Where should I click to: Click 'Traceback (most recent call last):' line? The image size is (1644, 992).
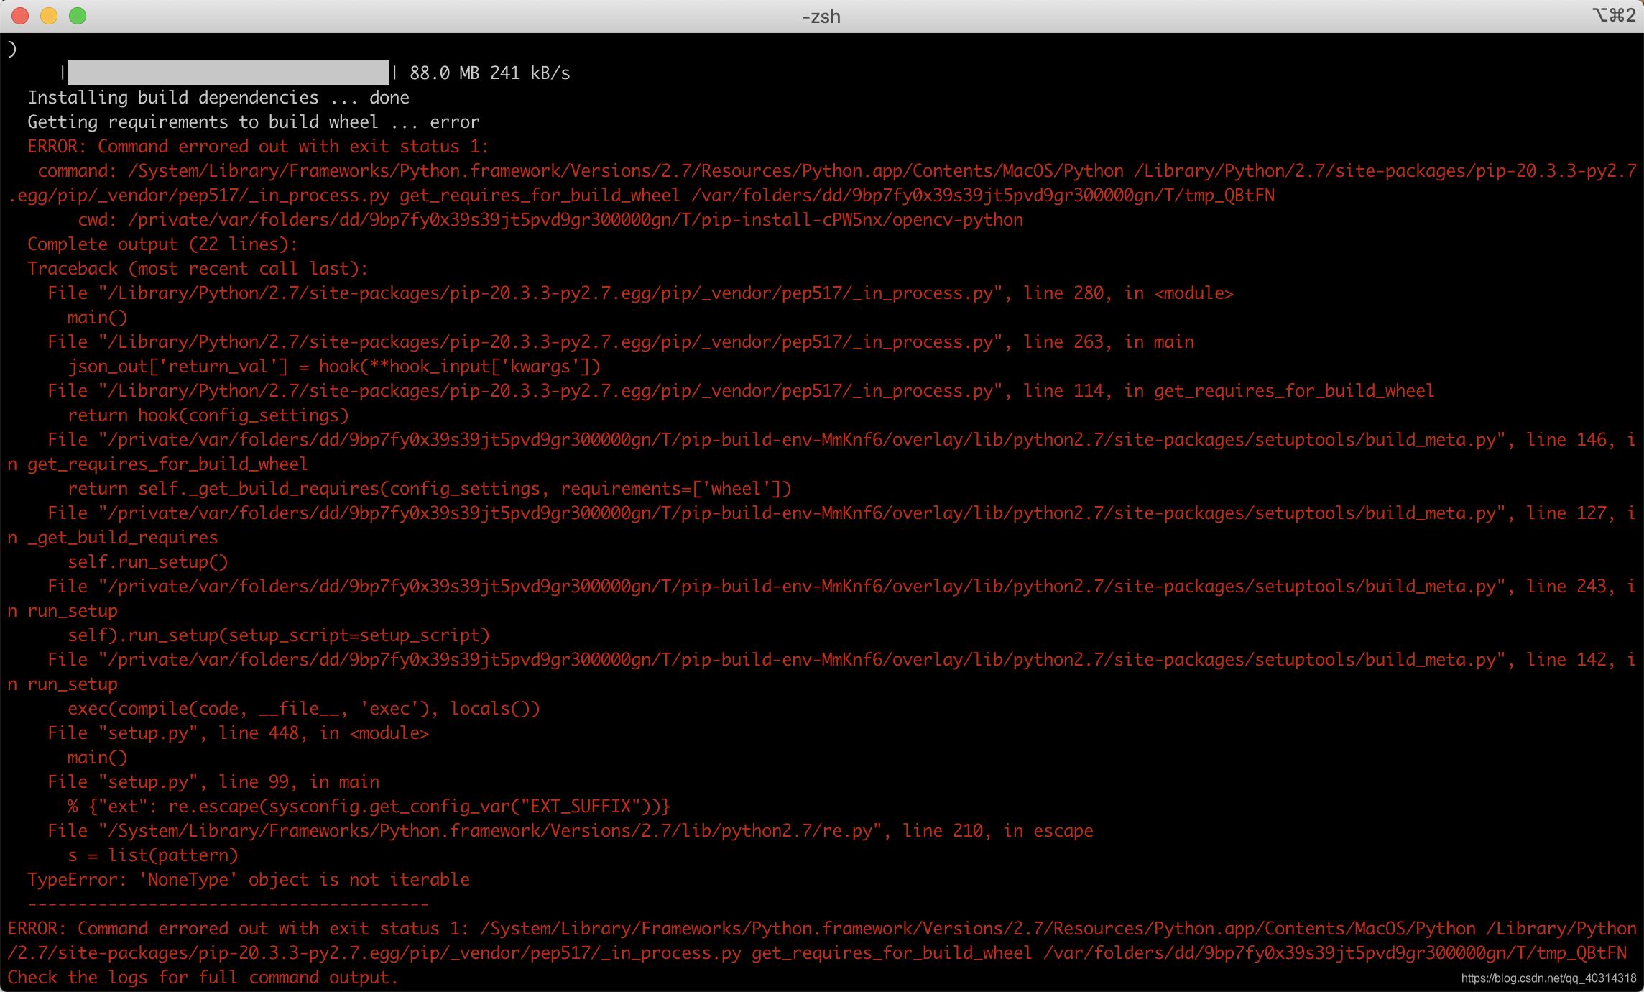point(198,269)
